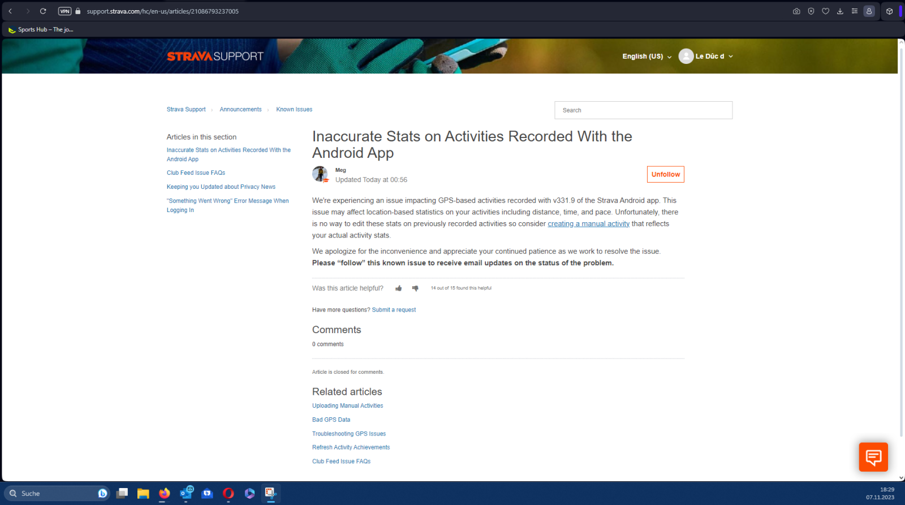The height and width of the screenshot is (505, 905).
Task: Click the '0 comments' text
Action: tap(328, 344)
